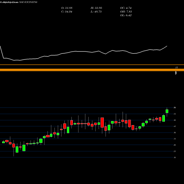Click the 41 price axis label
The image size is (184, 184).
click(x=175, y=126)
